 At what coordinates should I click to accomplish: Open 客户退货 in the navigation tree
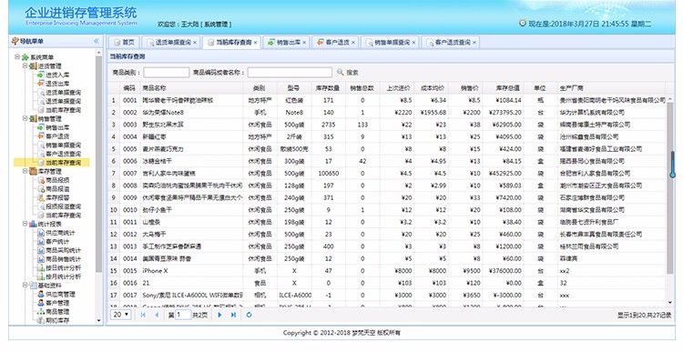pos(57,136)
